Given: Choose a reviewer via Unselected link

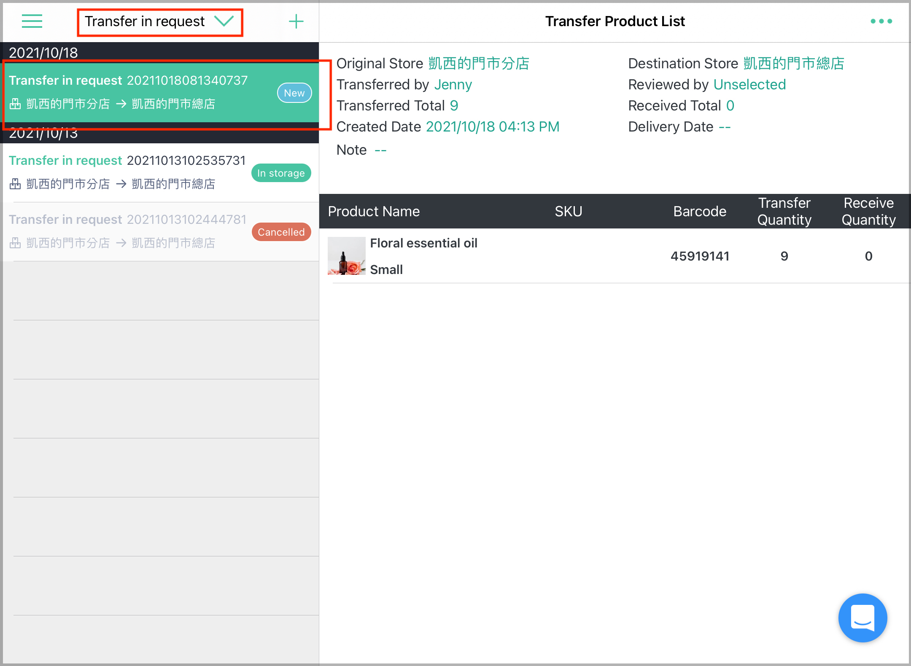Looking at the screenshot, I should coord(749,84).
